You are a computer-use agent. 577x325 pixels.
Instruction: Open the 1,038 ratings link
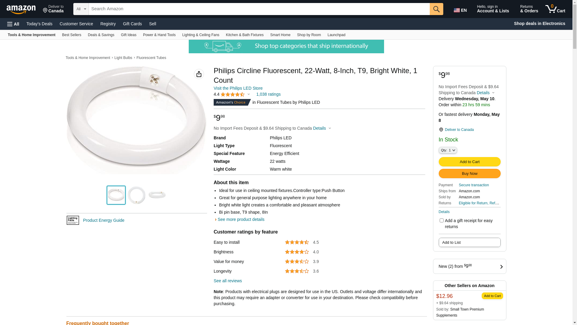coord(268,94)
